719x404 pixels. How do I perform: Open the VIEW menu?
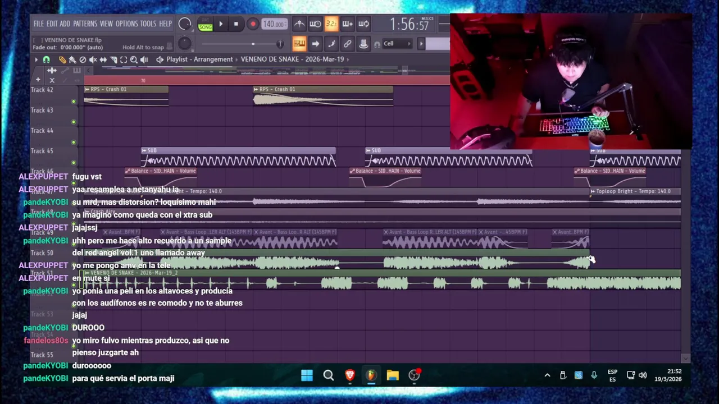(x=106, y=24)
